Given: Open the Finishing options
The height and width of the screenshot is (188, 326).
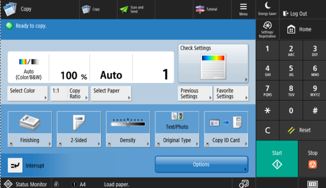Looking at the screenshot, I should tap(30, 129).
